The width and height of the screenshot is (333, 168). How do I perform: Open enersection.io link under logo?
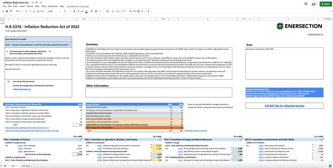[316, 34]
